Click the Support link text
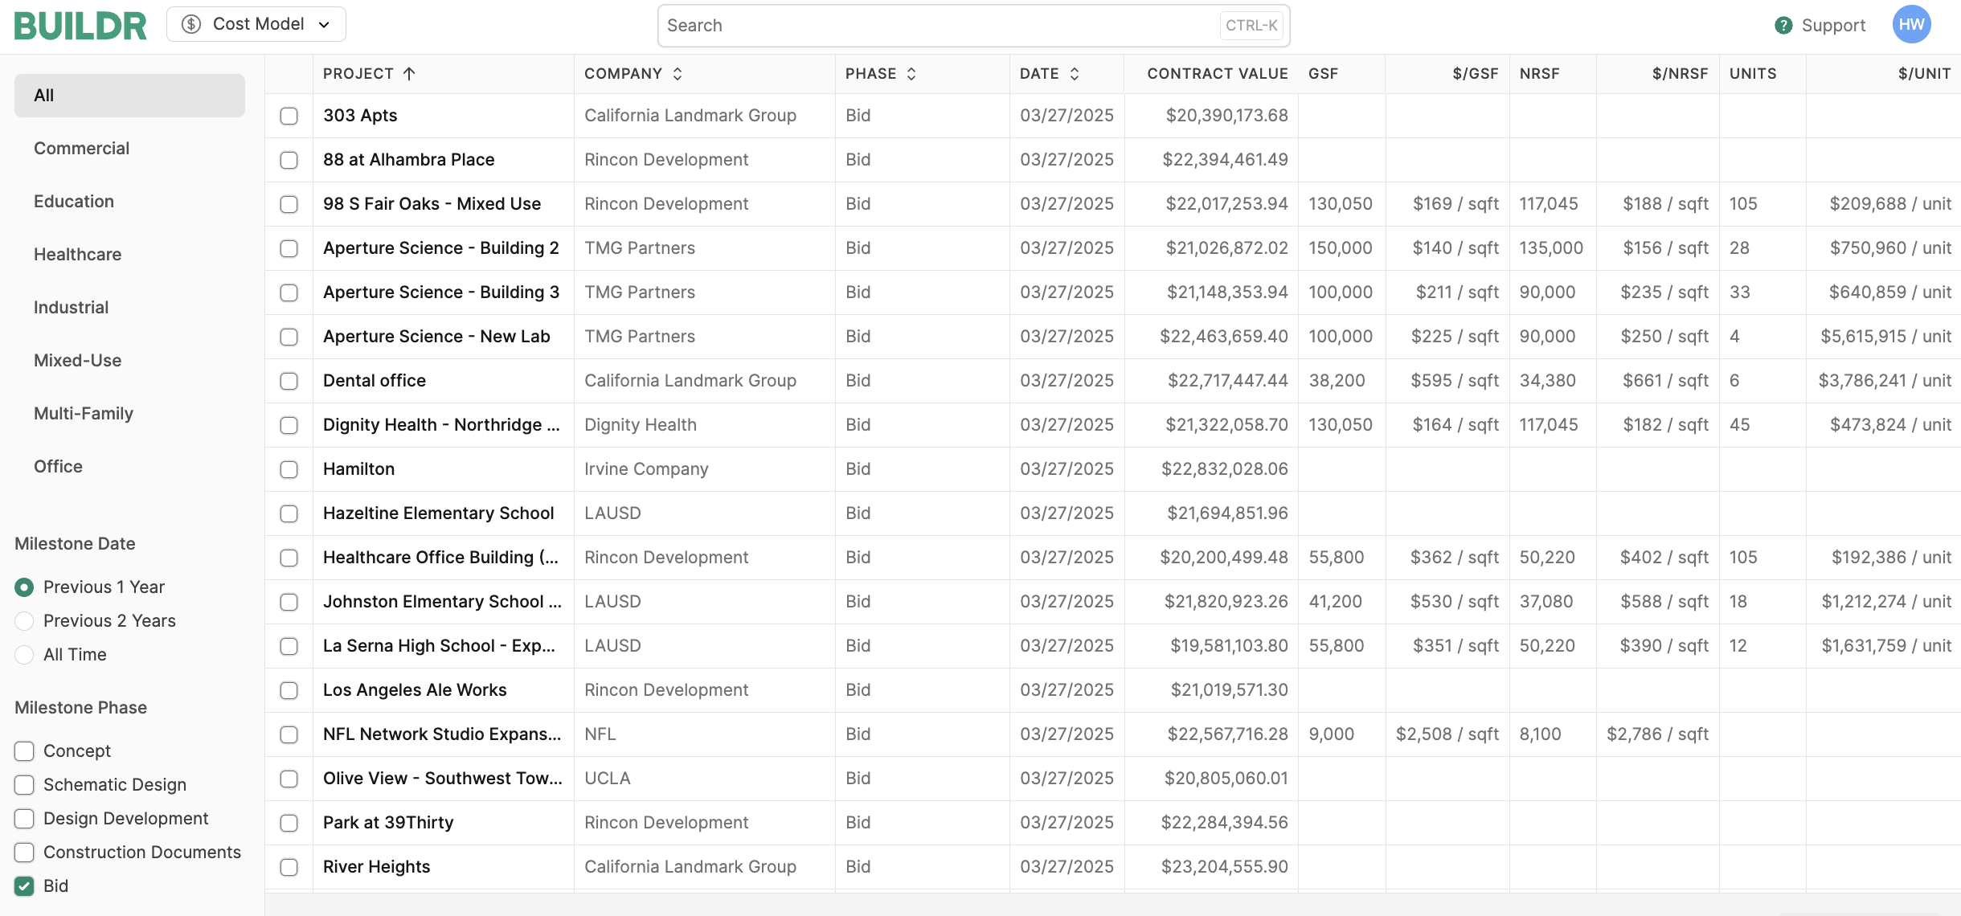This screenshot has width=1961, height=916. pyautogui.click(x=1833, y=26)
